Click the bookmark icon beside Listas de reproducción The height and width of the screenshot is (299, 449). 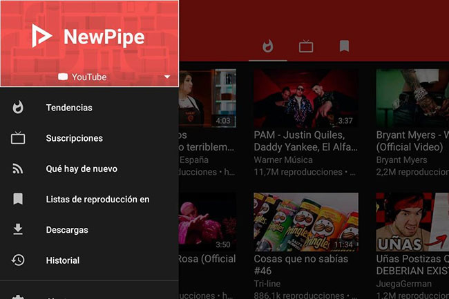pos(18,199)
